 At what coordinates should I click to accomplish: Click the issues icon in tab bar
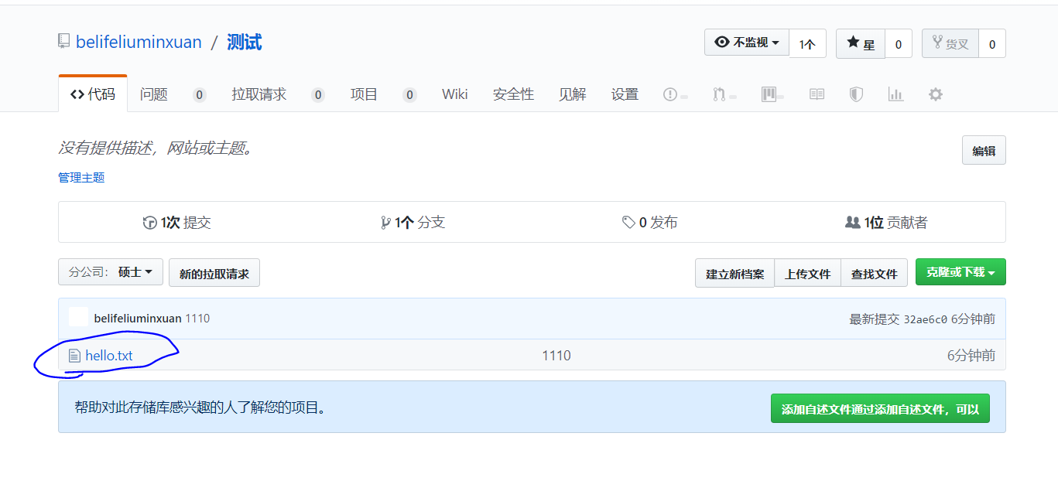click(x=670, y=94)
